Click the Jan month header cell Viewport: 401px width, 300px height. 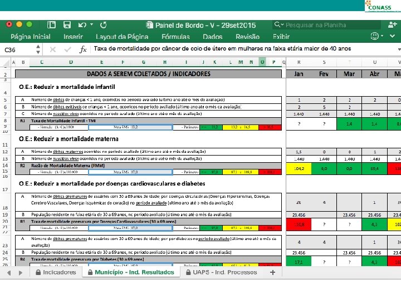pos(299,74)
